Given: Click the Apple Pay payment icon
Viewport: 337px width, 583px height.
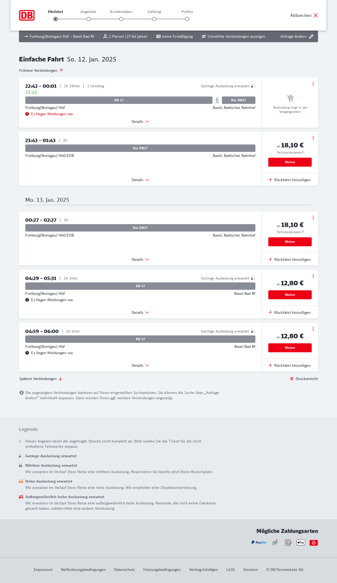Looking at the screenshot, I should [301, 542].
